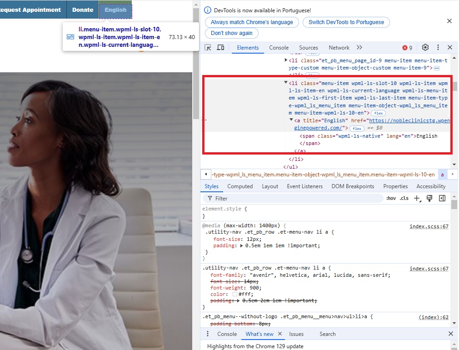Click Switch DevTools to Portuguese button
The width and height of the screenshot is (459, 350).
pyautogui.click(x=346, y=22)
